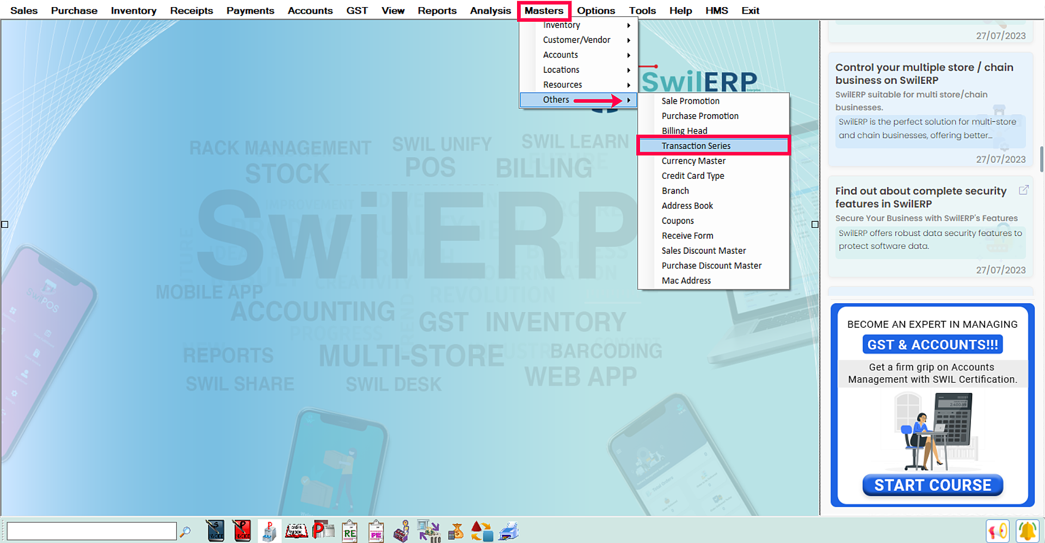Click the magnifier search icon in bottom toolbar
Screen dimensions: 1045x543
[x=185, y=531]
